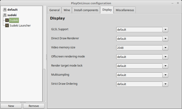The width and height of the screenshot is (182, 109).
Task: Click the Video memory size field showing 2048
Action: point(139,48)
